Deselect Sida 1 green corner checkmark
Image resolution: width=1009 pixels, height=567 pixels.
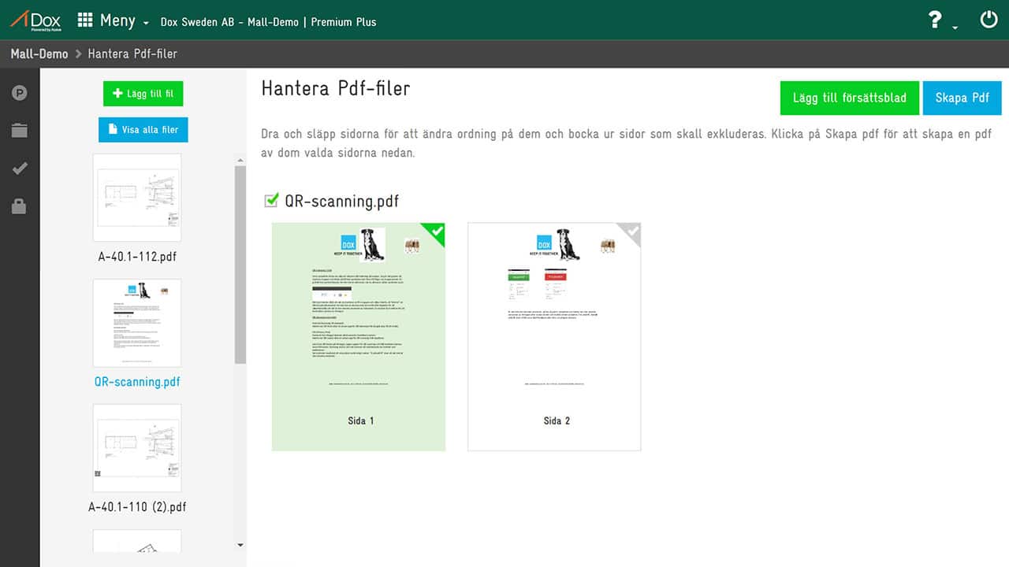436,232
